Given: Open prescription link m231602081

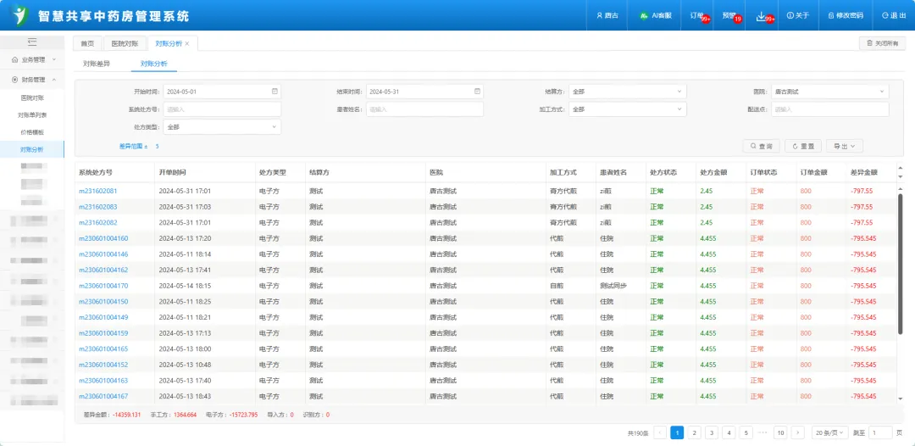Looking at the screenshot, I should (98, 191).
